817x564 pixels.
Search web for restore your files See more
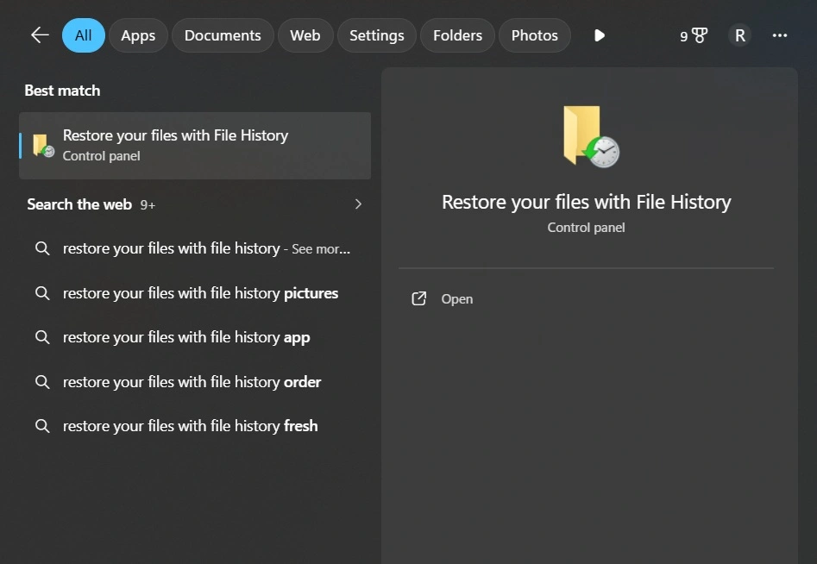click(x=195, y=248)
